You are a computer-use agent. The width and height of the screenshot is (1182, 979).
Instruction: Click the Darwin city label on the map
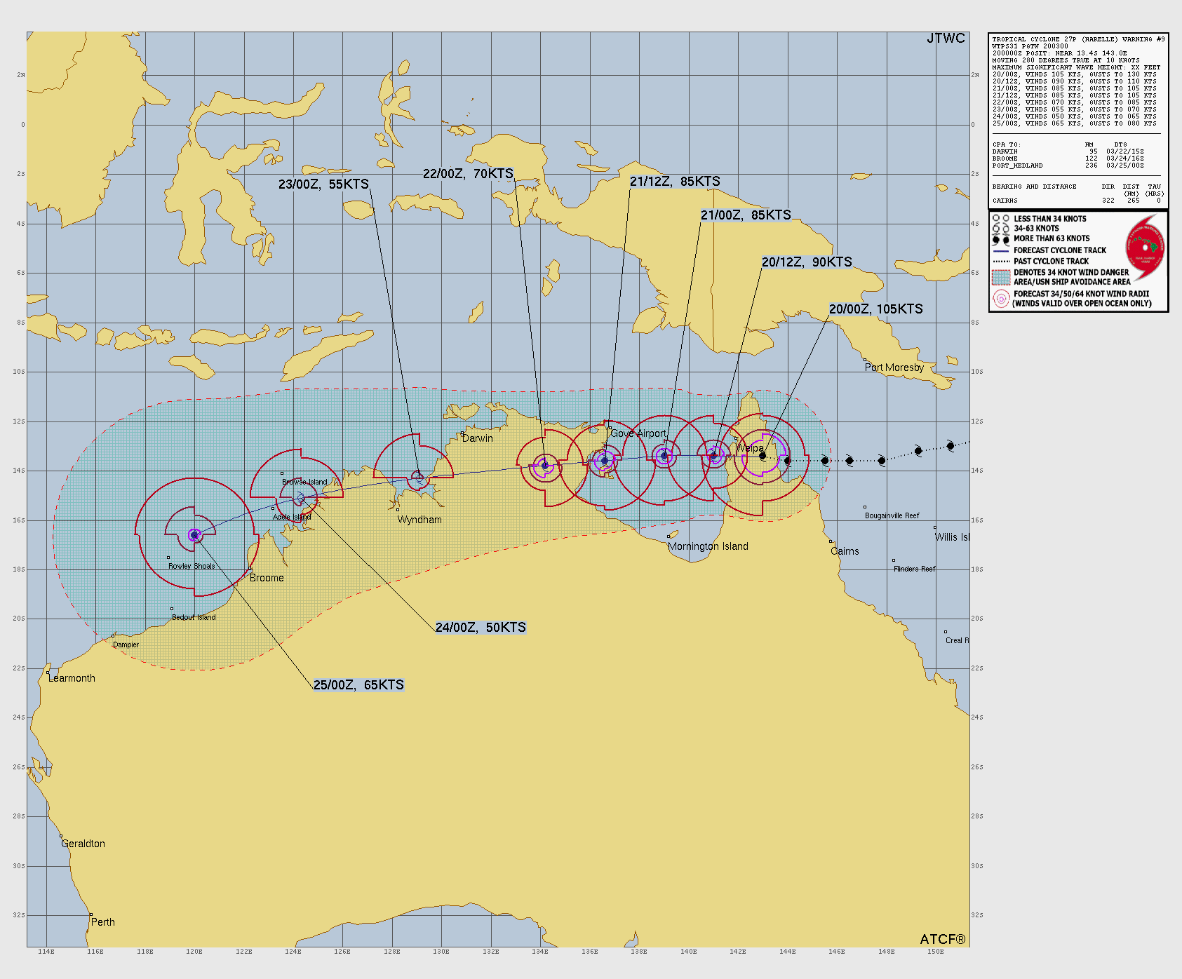(x=478, y=438)
